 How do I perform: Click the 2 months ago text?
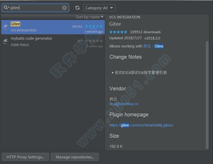pyautogui.click(x=94, y=32)
